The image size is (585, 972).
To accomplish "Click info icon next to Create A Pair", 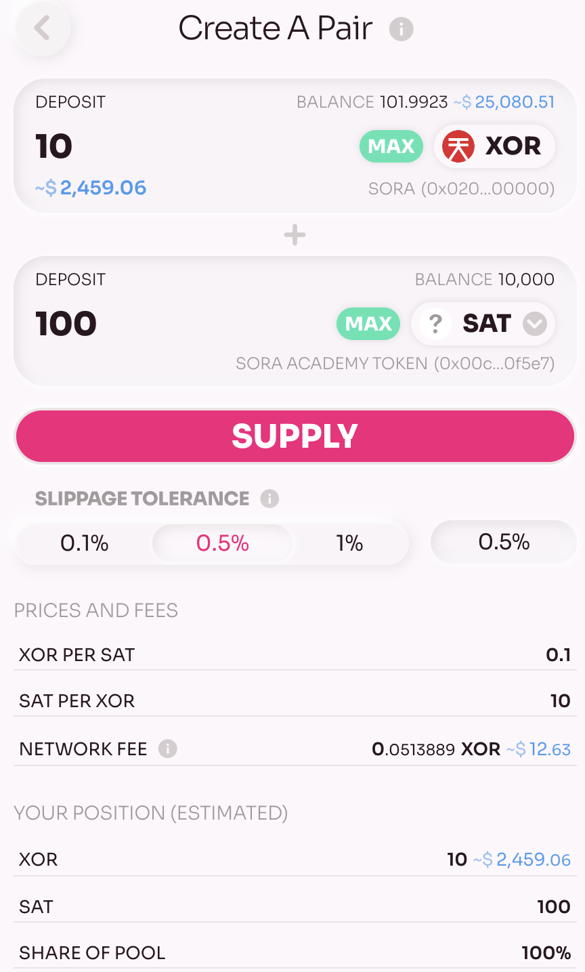I will [x=401, y=29].
